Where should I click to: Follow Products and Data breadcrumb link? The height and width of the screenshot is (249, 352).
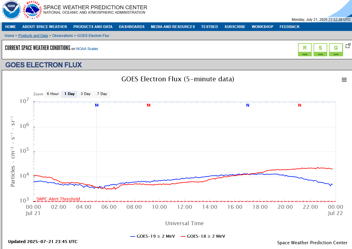click(x=33, y=36)
